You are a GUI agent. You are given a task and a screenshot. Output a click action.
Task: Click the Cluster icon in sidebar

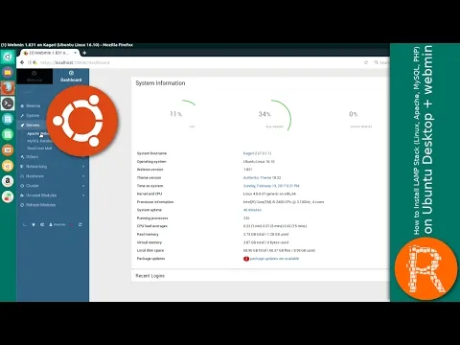pyautogui.click(x=22, y=186)
